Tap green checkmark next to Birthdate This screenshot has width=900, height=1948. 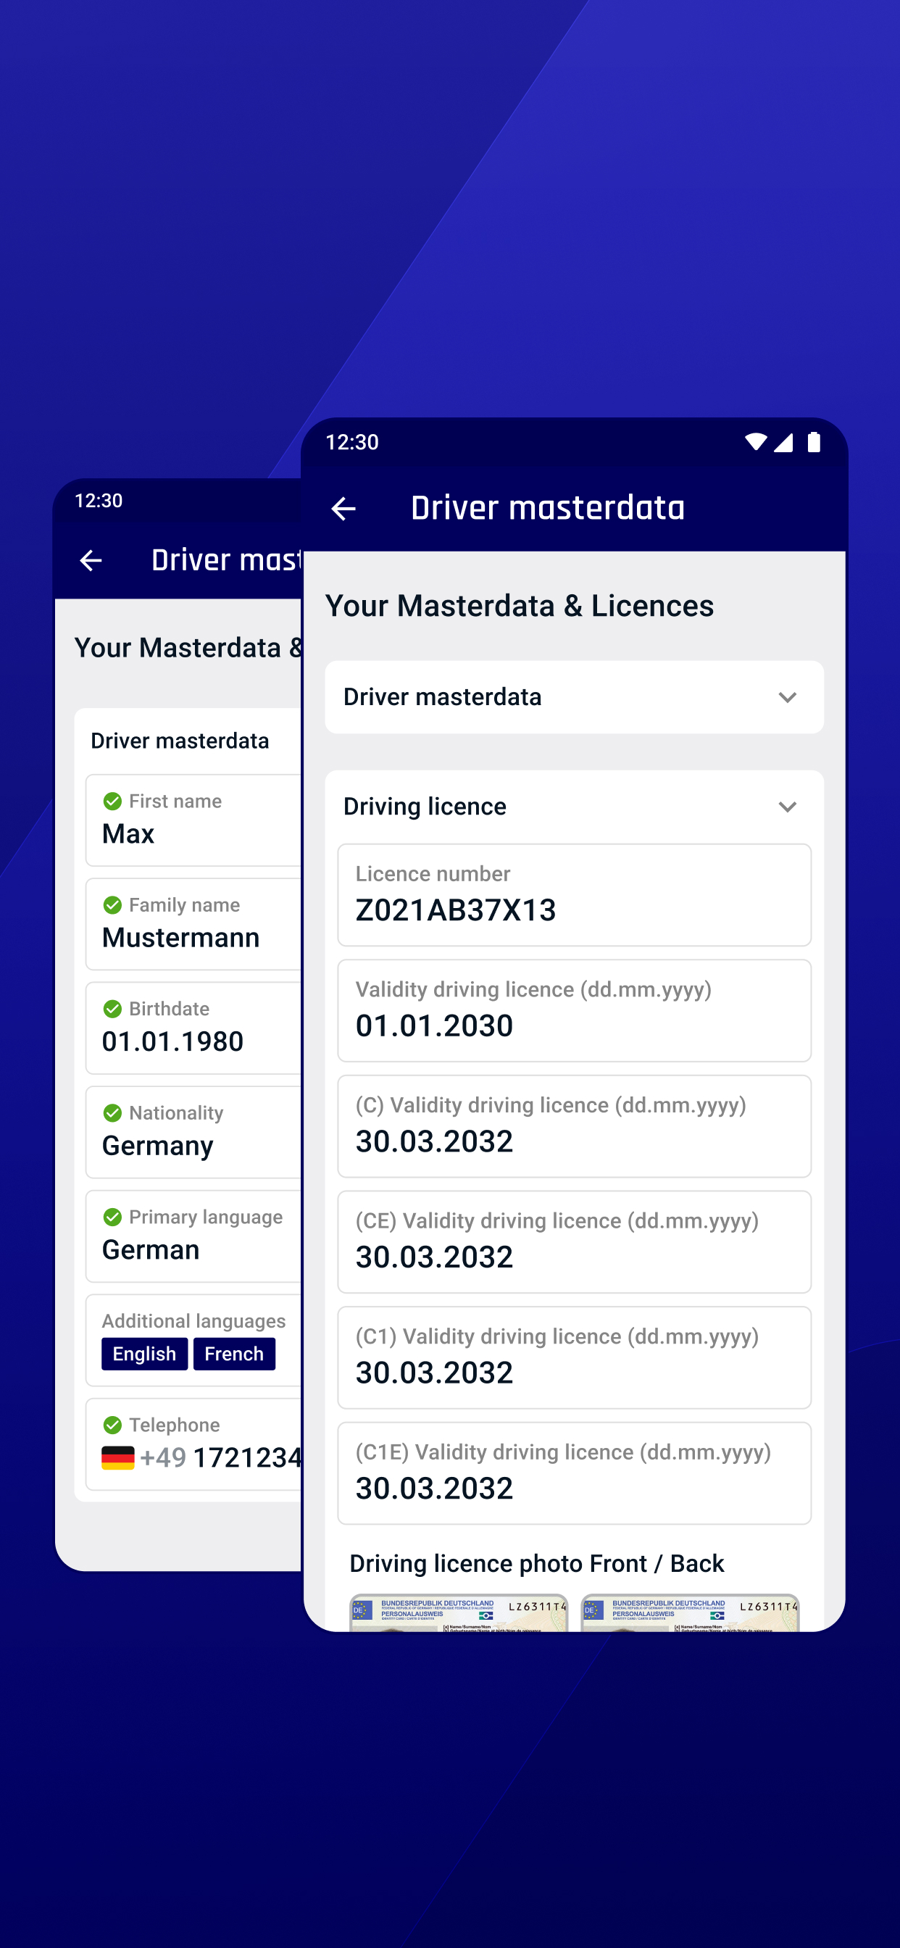[x=113, y=1009]
